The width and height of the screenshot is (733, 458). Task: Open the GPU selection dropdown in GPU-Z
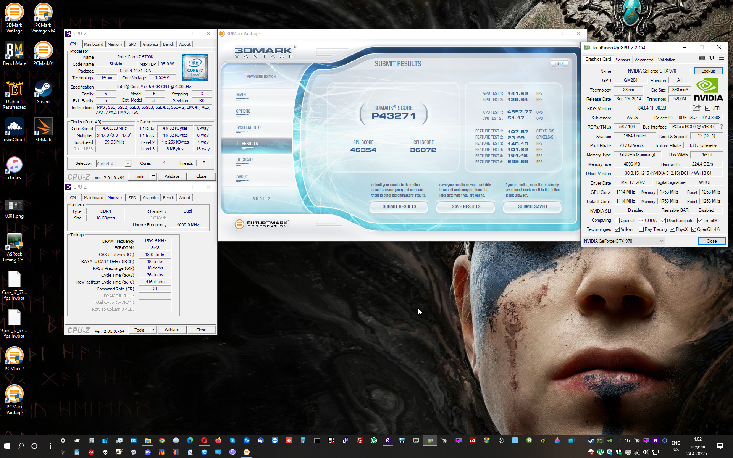(624, 241)
